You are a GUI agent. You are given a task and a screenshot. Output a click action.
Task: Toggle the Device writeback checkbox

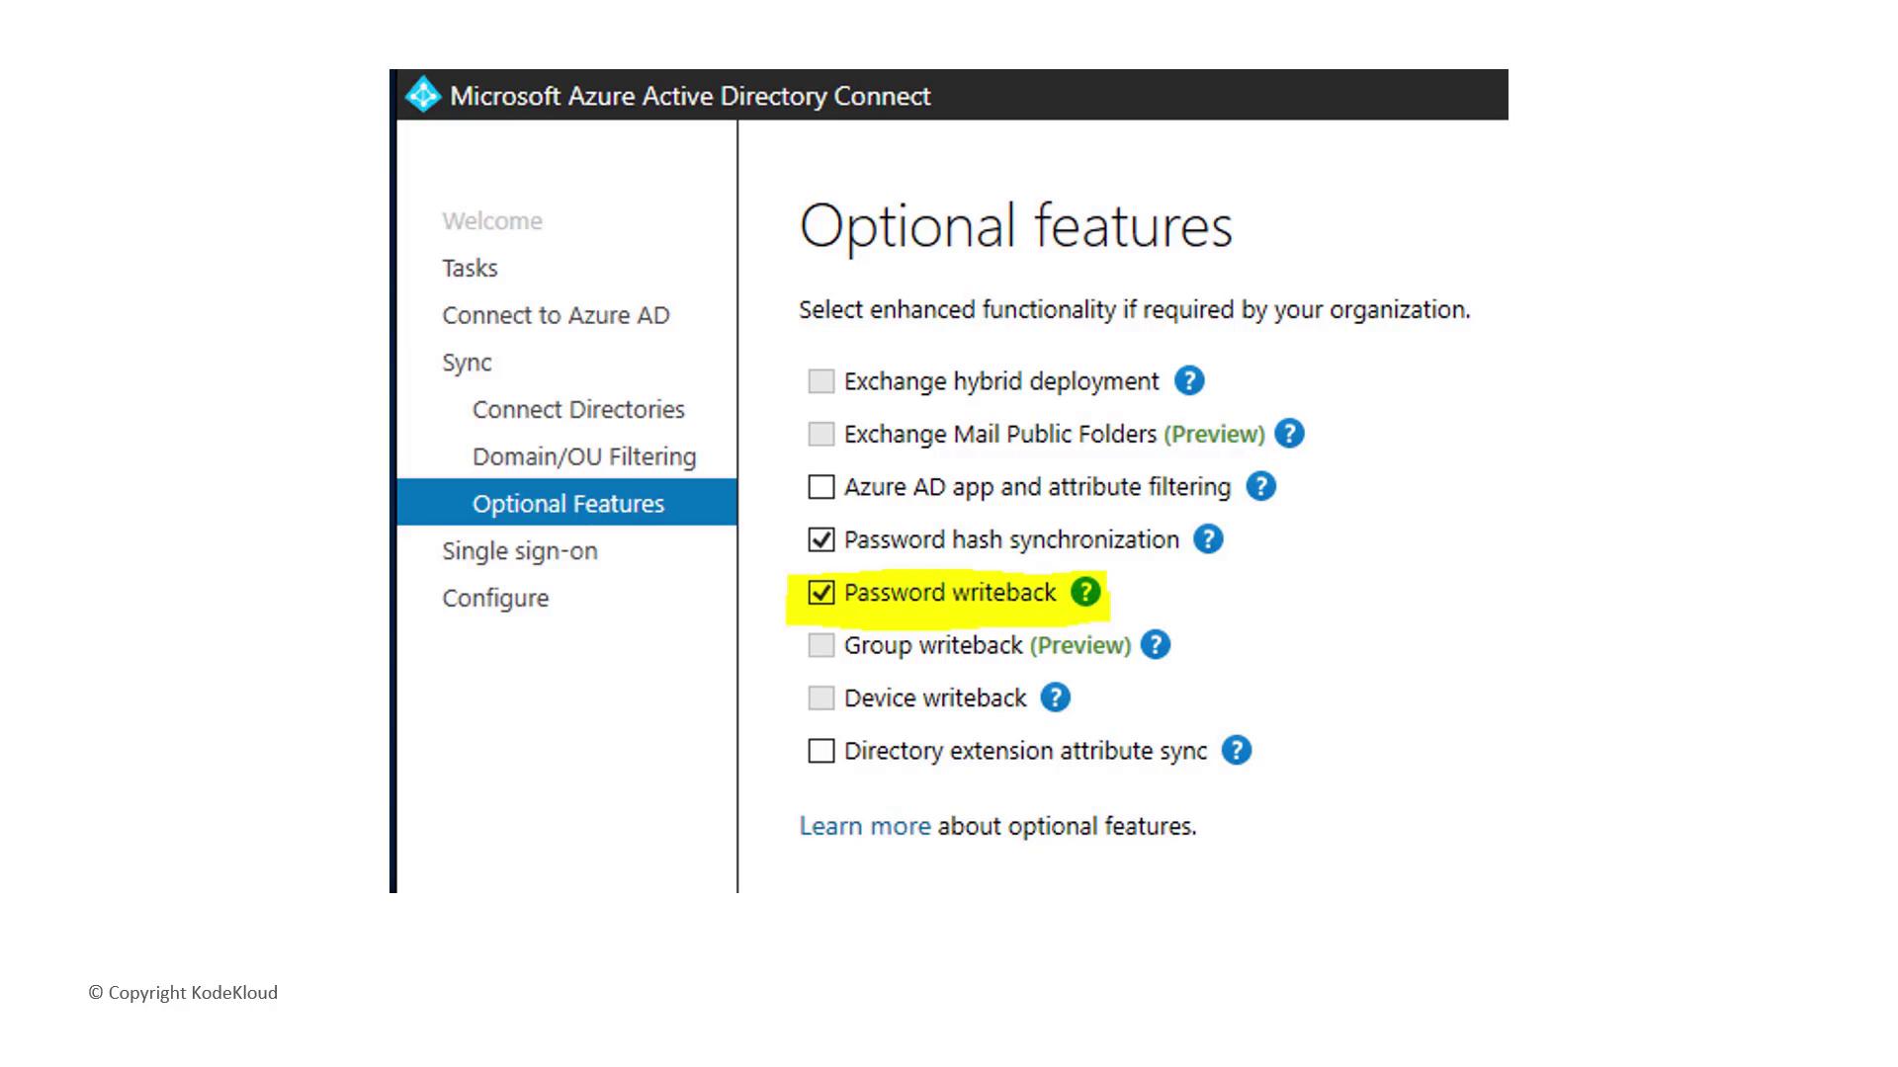point(820,698)
